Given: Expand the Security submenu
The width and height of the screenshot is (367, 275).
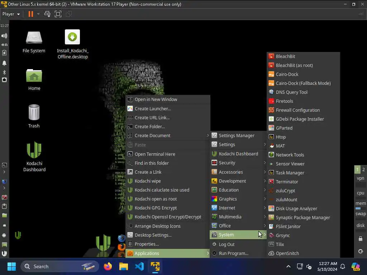Looking at the screenshot, I should click(238, 163).
